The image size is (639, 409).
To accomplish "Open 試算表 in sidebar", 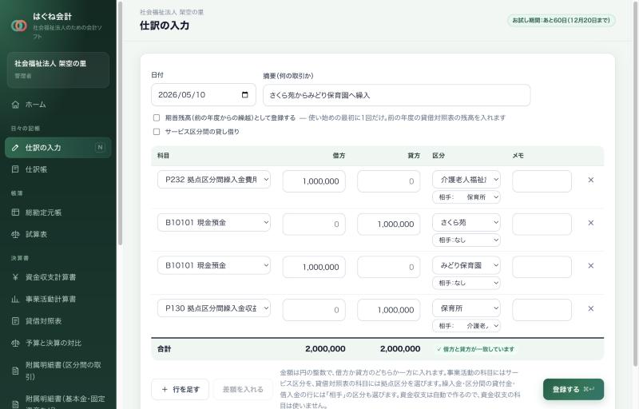I will pyautogui.click(x=58, y=234).
